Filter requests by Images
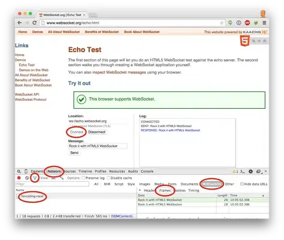 pyautogui.click(x=145, y=184)
